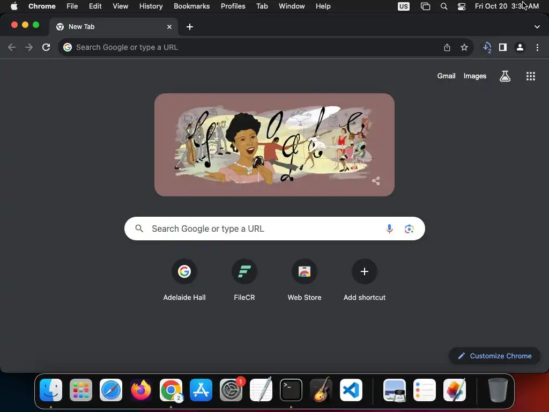Image resolution: width=549 pixels, height=412 pixels.
Task: Share the Google Doodle
Action: pos(376,181)
